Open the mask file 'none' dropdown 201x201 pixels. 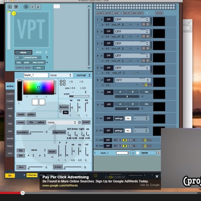62,122
